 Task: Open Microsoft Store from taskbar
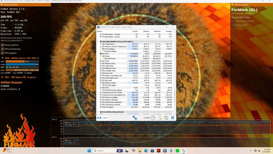pyautogui.click(x=152, y=151)
